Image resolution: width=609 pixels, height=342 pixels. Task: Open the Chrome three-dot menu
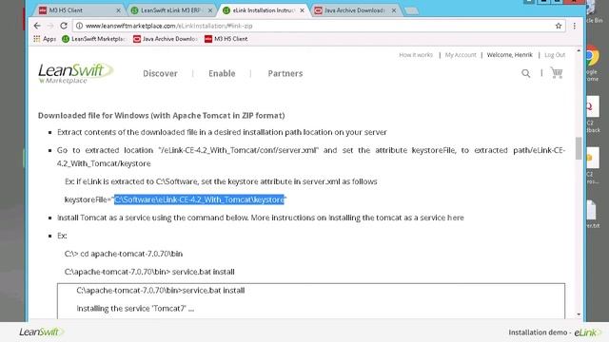(x=574, y=26)
